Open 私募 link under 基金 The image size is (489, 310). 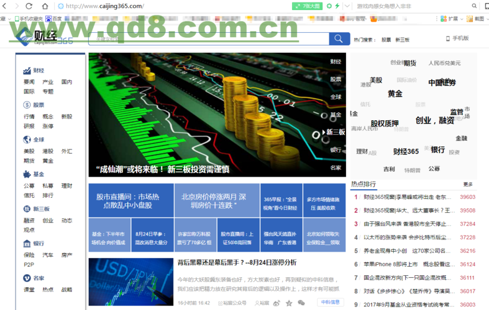point(48,186)
